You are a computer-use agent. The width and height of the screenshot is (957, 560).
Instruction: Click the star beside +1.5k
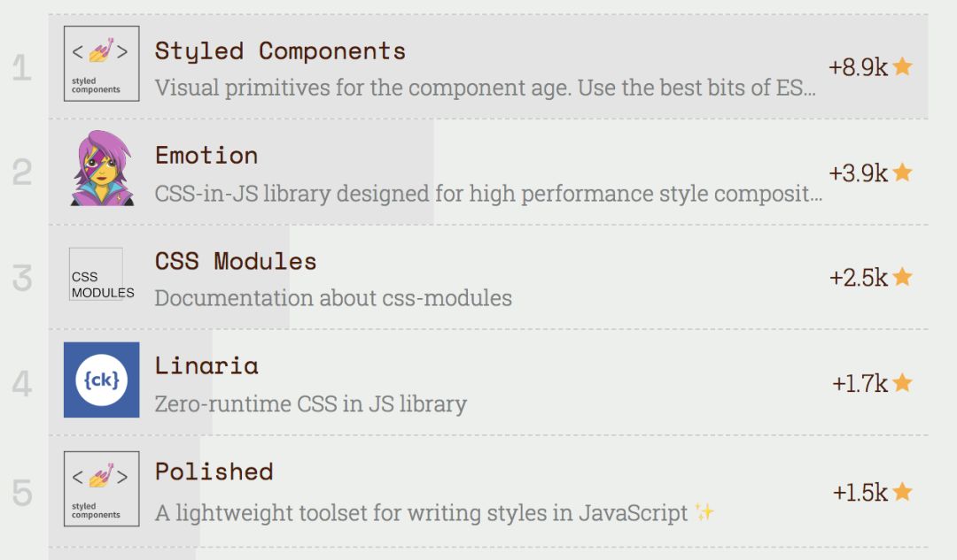point(902,491)
